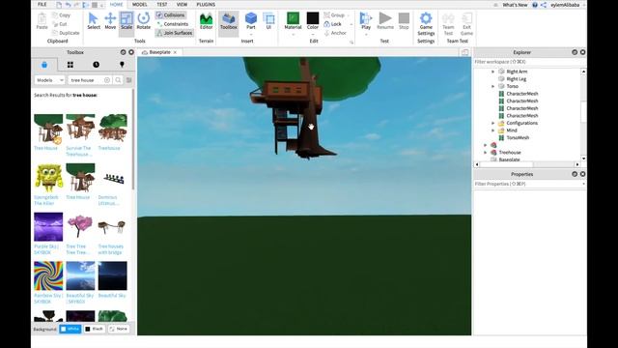
Task: Click the share icon near username
Action: pos(544,5)
